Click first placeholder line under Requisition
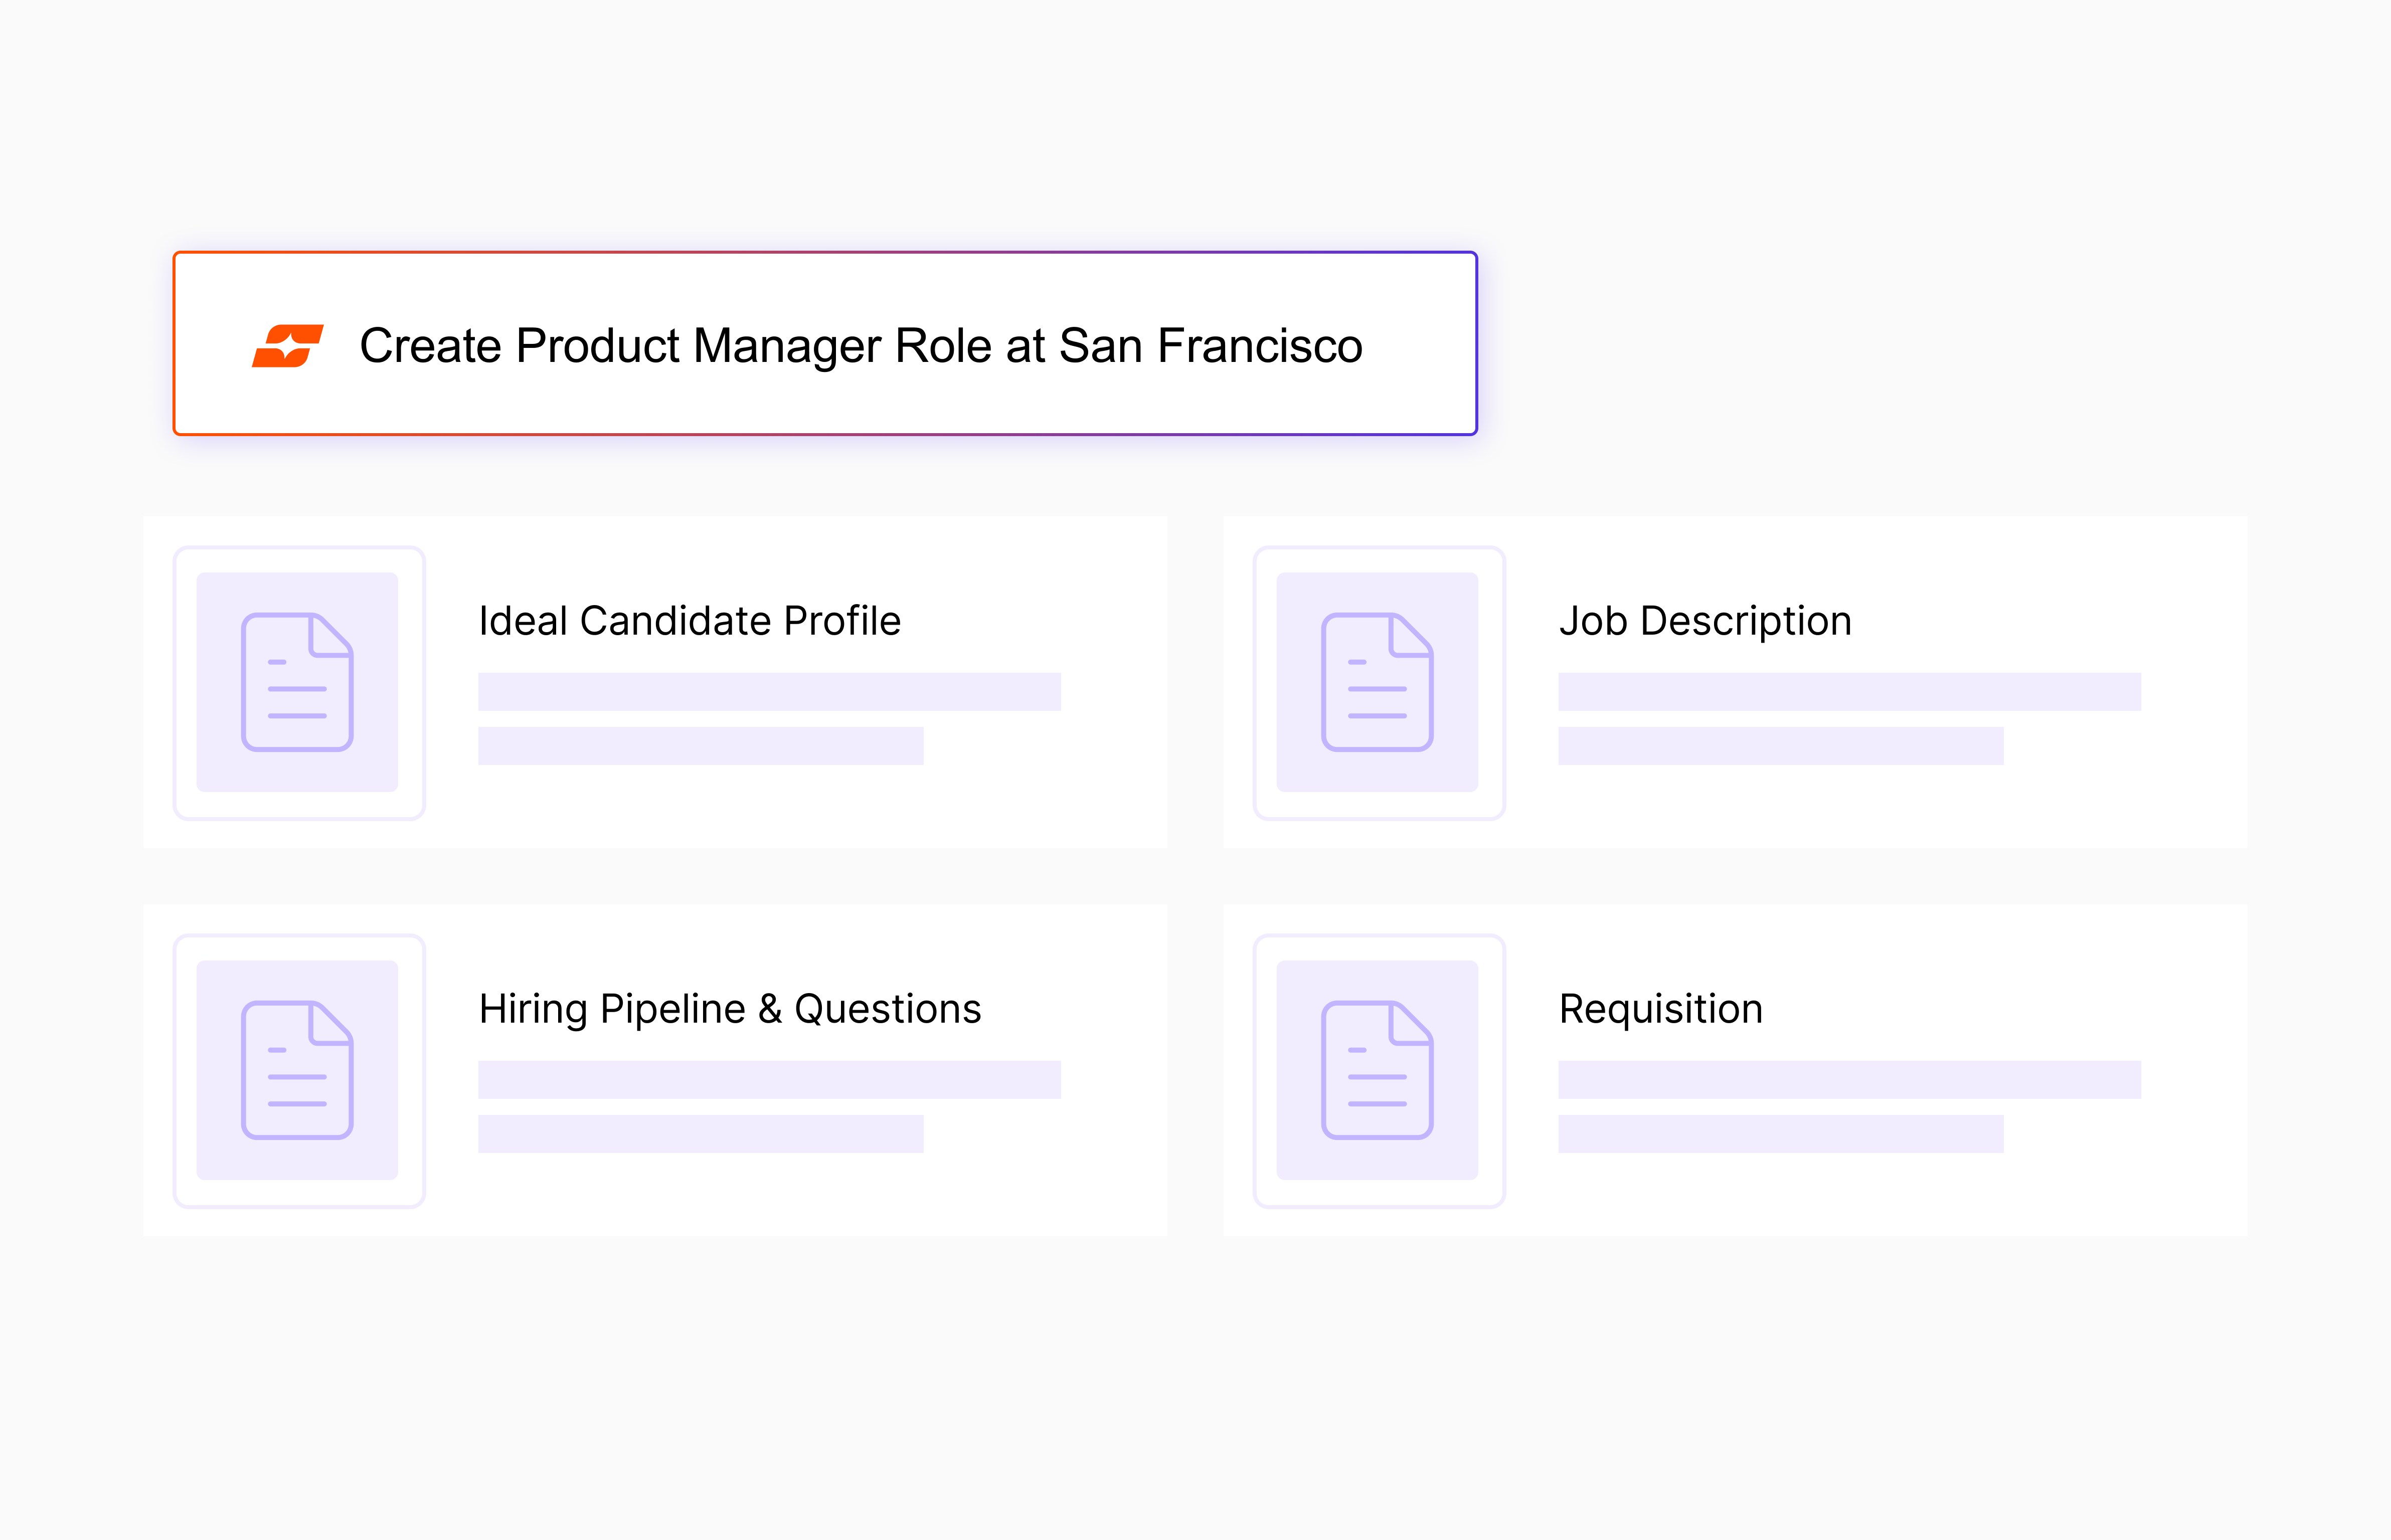This screenshot has height=1540, width=2391. [x=1849, y=1080]
